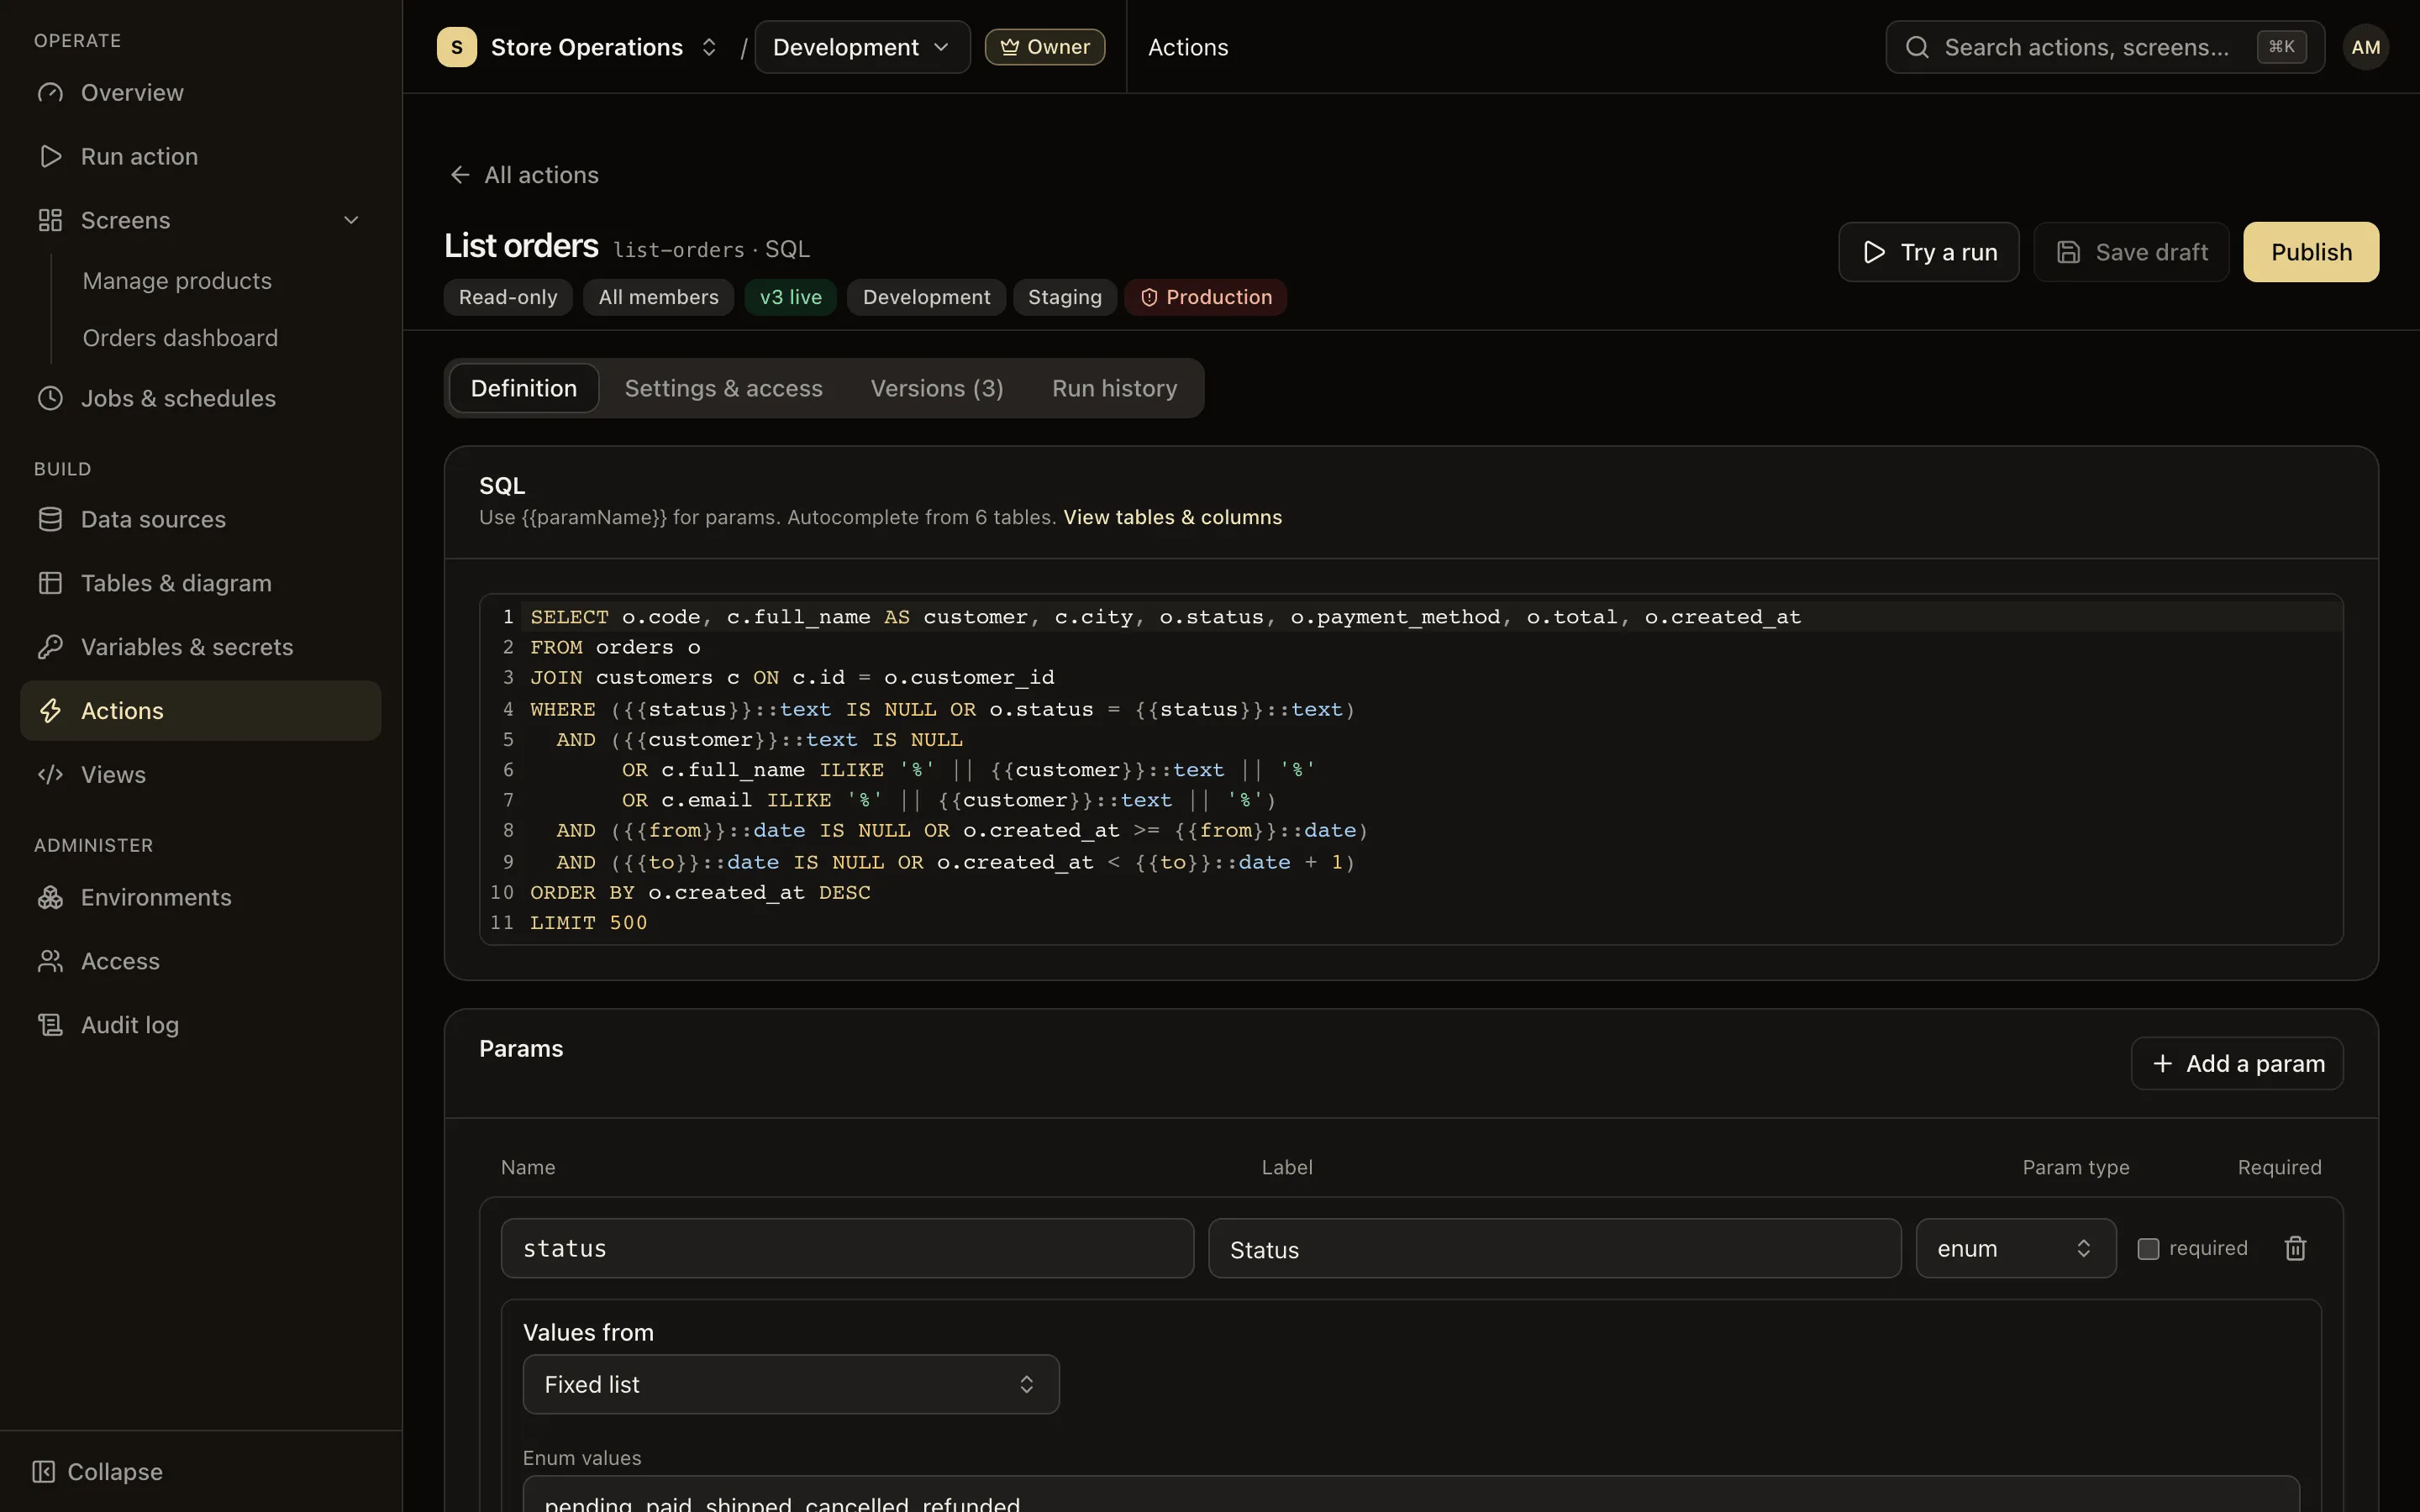Open the Run history tab
This screenshot has width=2420, height=1512.
[1114, 388]
